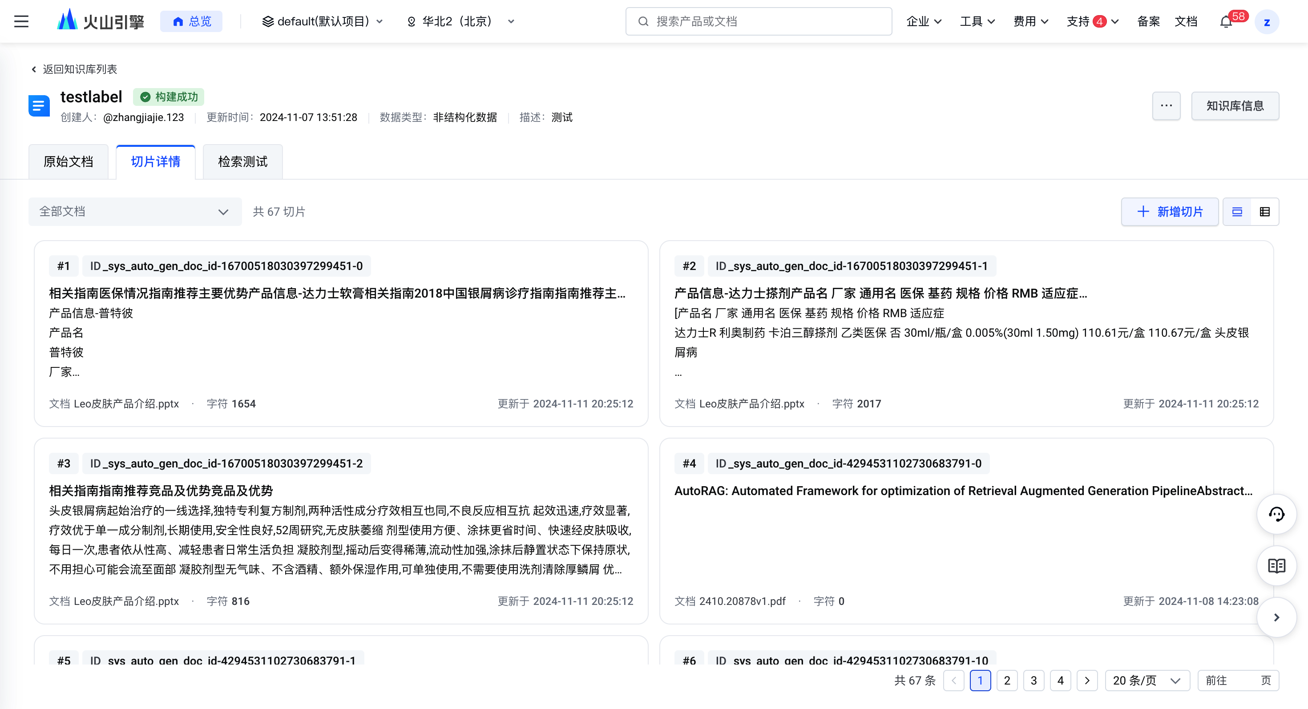Go to pagination page 4

1060,680
